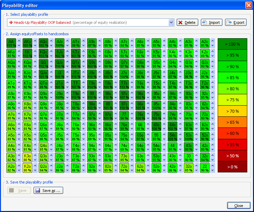Screen dimensions: 254x212
Task: Click the Save as ... button
Action: point(48,191)
